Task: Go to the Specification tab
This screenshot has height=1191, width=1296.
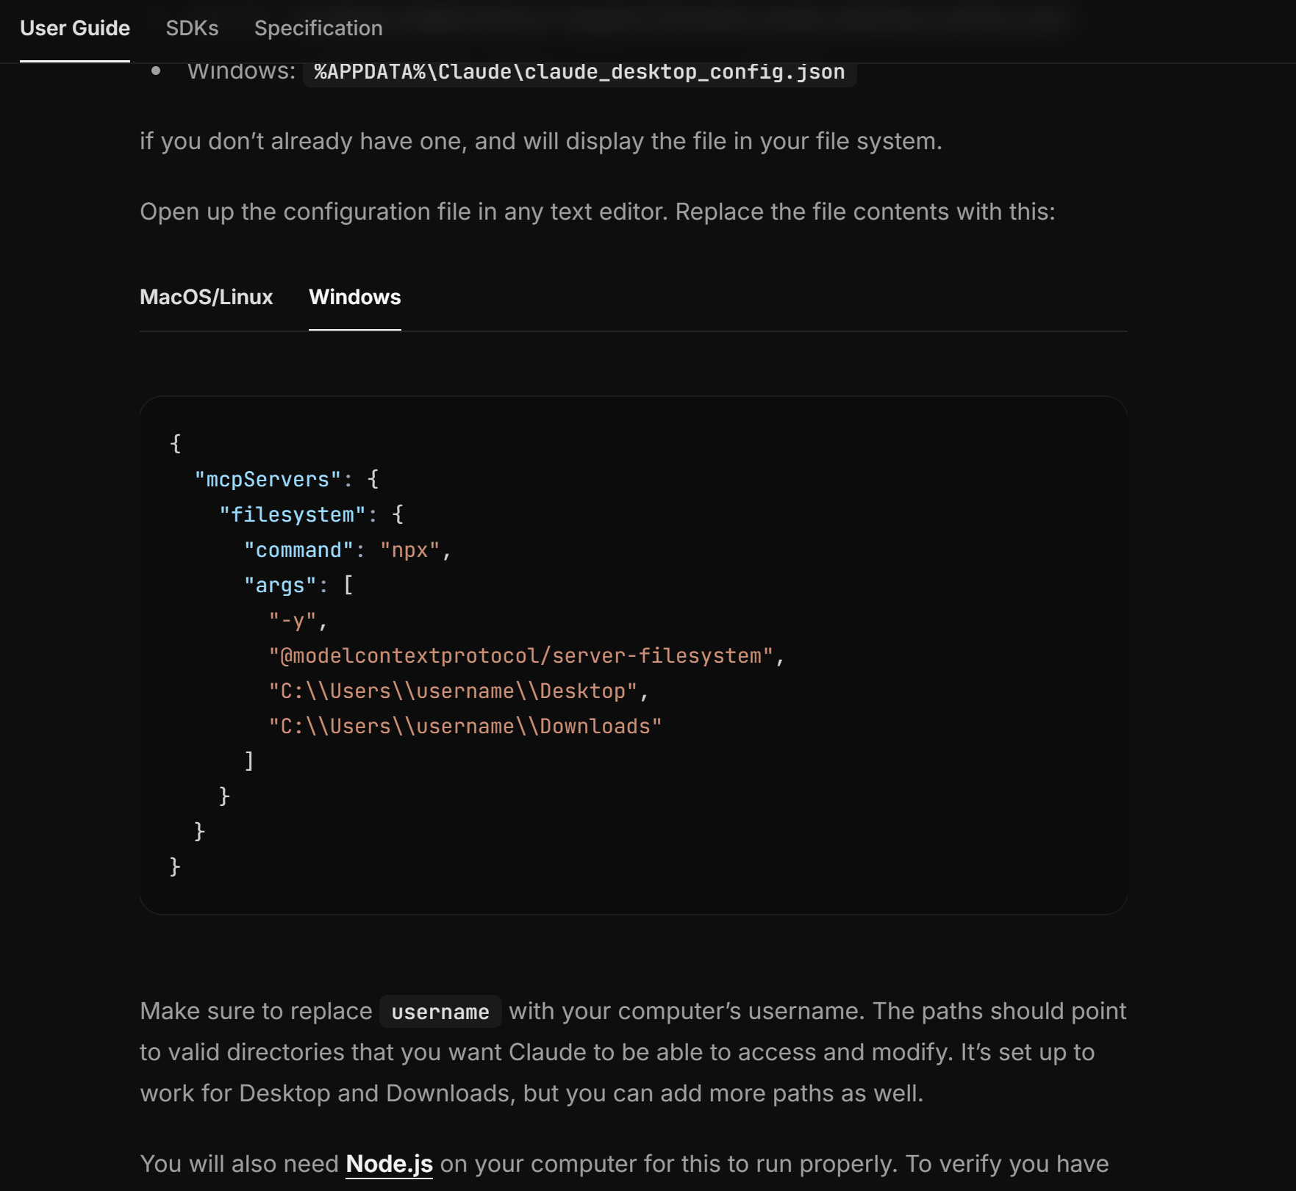Action: (x=318, y=28)
